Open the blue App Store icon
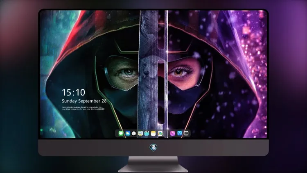 coord(180,133)
